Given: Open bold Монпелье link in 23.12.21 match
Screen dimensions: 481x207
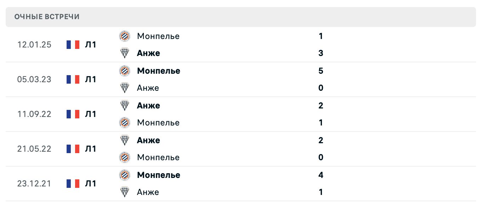Looking at the screenshot, I should point(158,175).
